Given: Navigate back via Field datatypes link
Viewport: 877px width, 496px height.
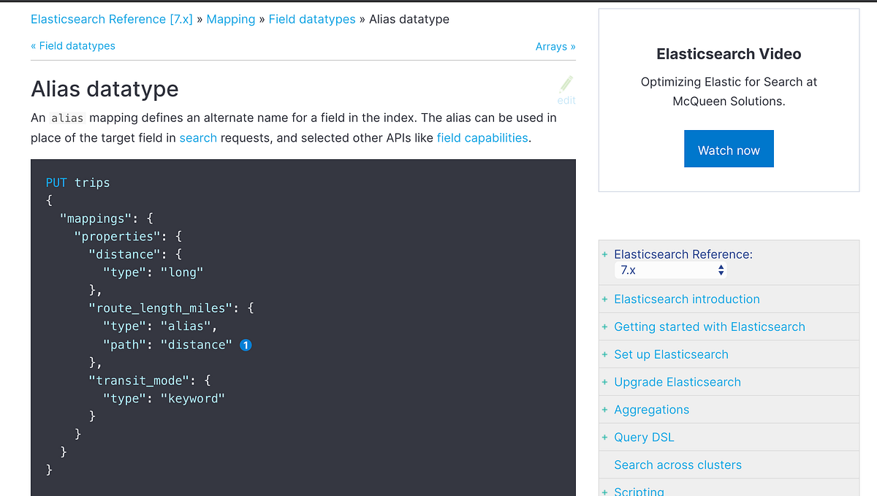Looking at the screenshot, I should pos(73,45).
